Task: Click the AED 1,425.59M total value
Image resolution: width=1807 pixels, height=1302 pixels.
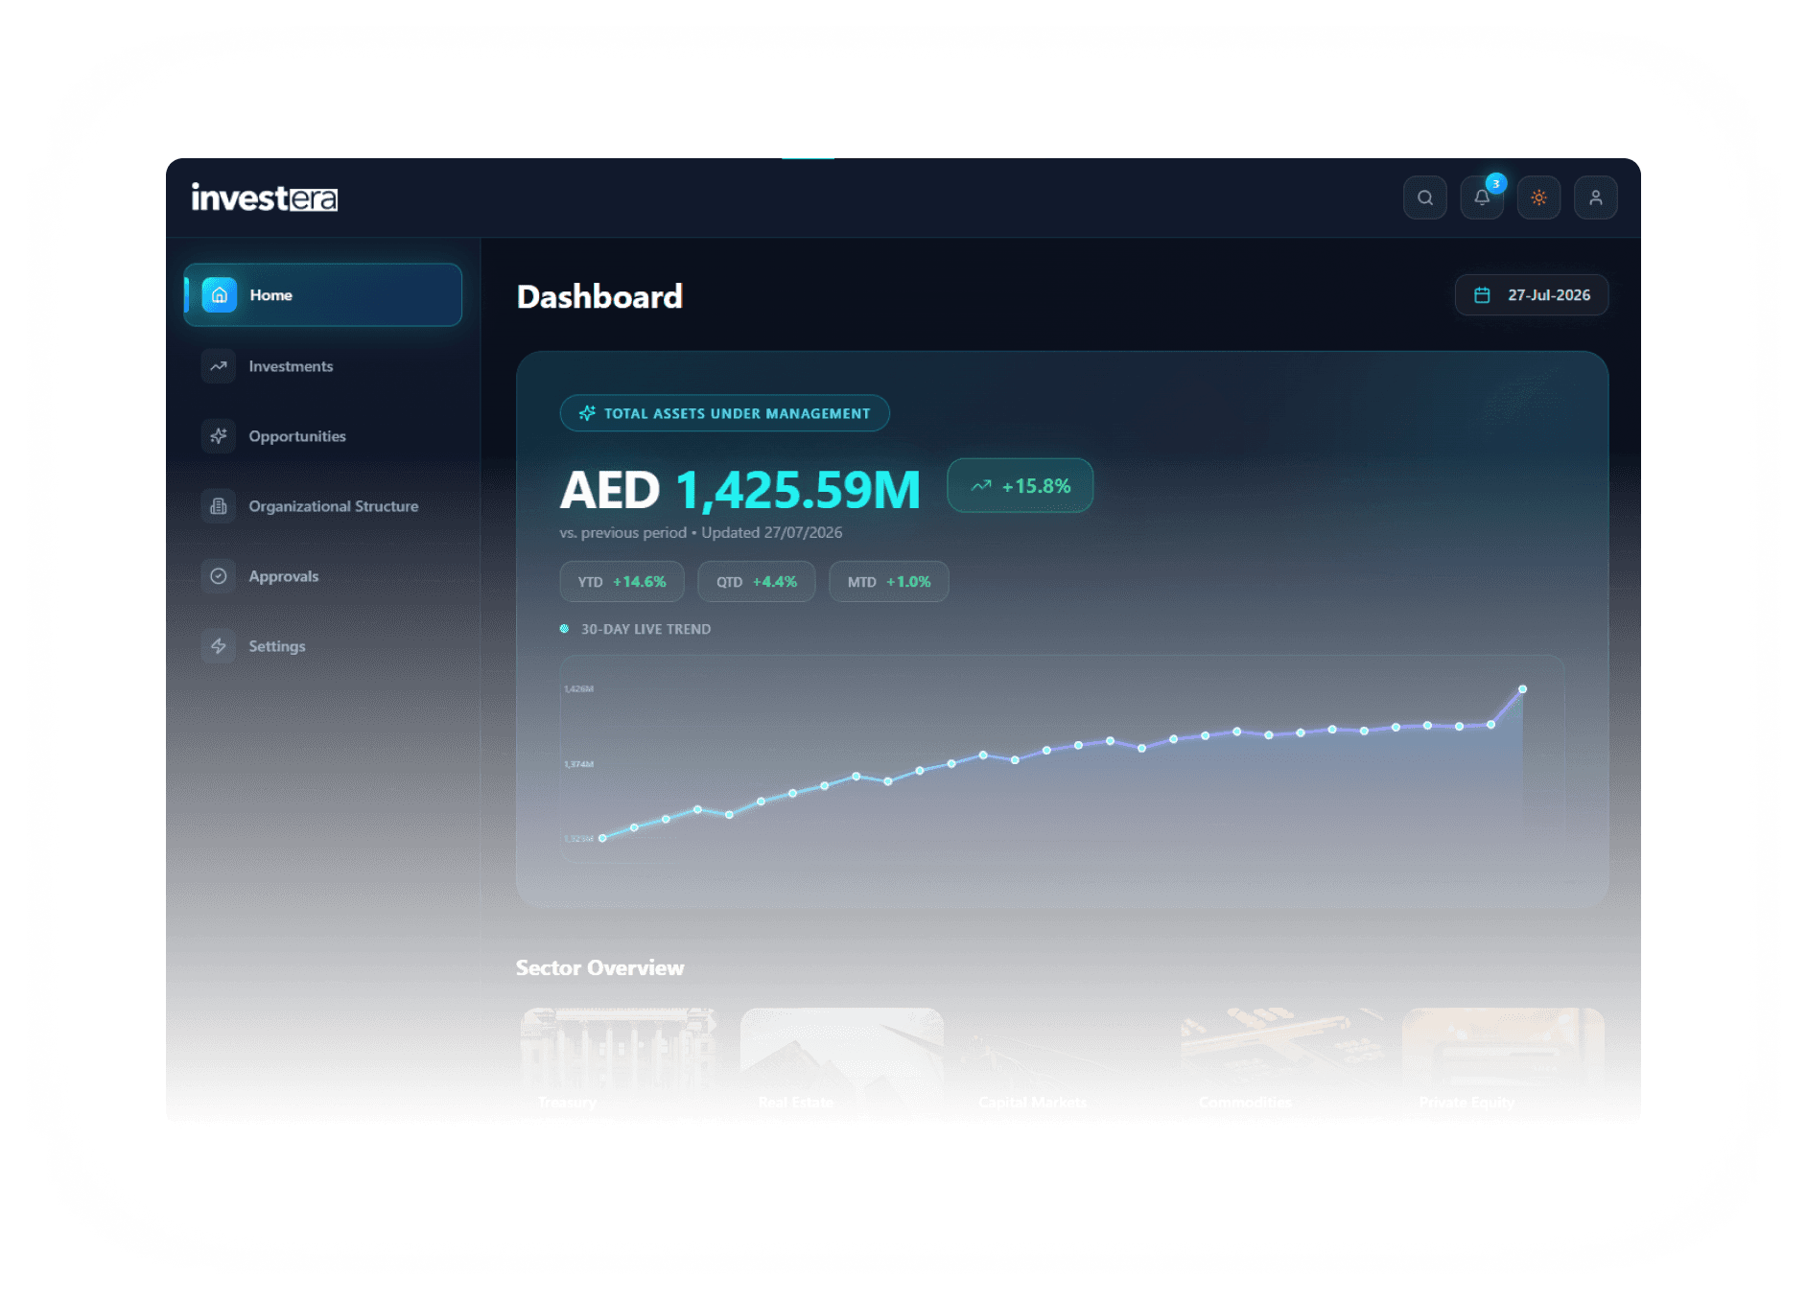Action: pyautogui.click(x=739, y=490)
